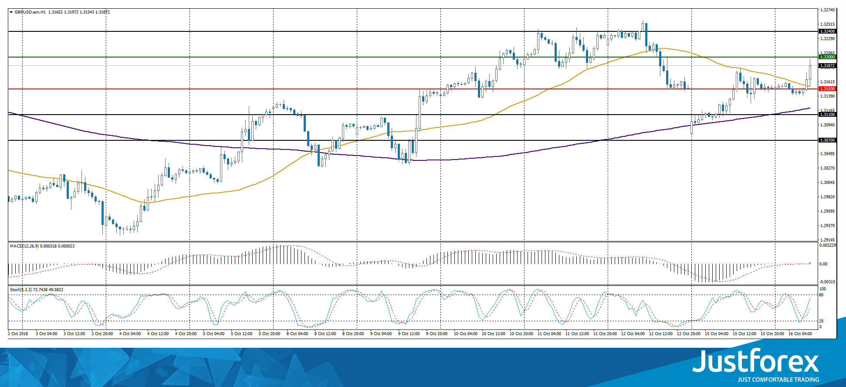
Task: Click the -0.00315 MACD scale value
Action: click(828, 282)
